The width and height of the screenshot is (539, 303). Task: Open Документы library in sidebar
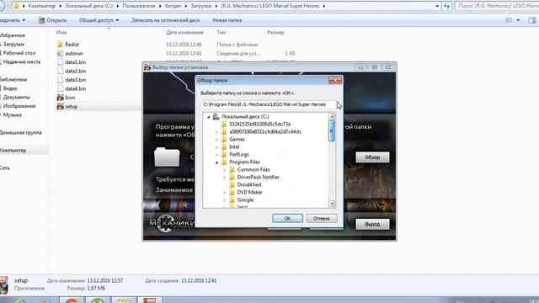coord(16,98)
